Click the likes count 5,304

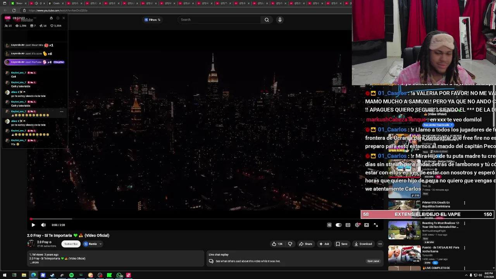click(56, 26)
